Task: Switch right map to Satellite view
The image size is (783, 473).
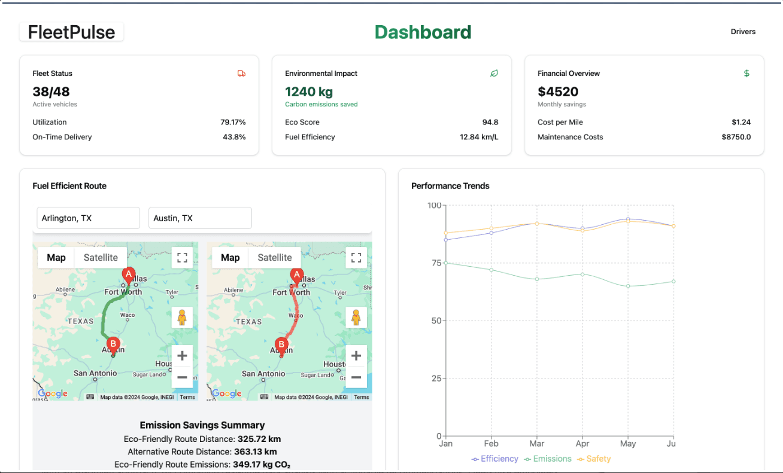Action: pos(275,258)
